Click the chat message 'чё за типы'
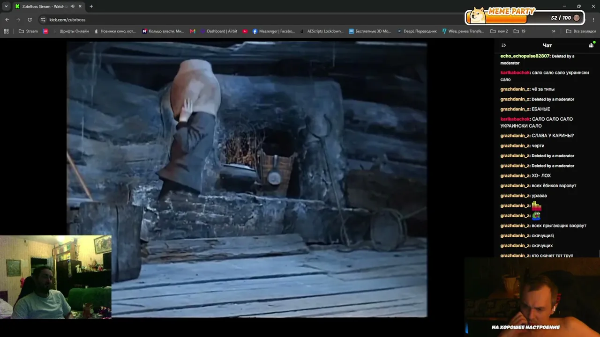Image resolution: width=600 pixels, height=337 pixels. tap(543, 89)
